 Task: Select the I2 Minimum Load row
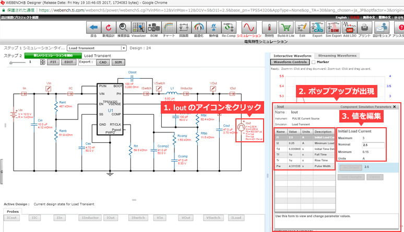point(305,143)
